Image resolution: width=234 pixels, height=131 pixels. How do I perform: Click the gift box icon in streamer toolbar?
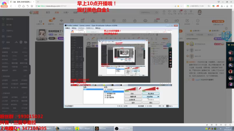(x=103, y=21)
